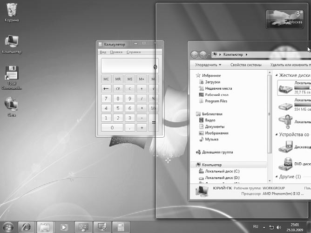Open the Вид menu in Calculator
The image size is (311, 233).
click(x=103, y=52)
